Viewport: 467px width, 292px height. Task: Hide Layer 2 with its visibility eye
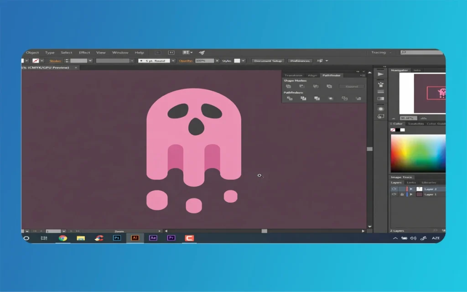(394, 189)
